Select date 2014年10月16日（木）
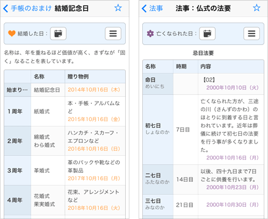The width and height of the screenshot is (268, 219). [x=94, y=89]
